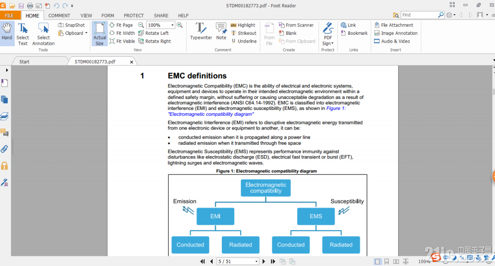Enable the Highlight tool
The image size is (495, 266).
pyautogui.click(x=243, y=25)
